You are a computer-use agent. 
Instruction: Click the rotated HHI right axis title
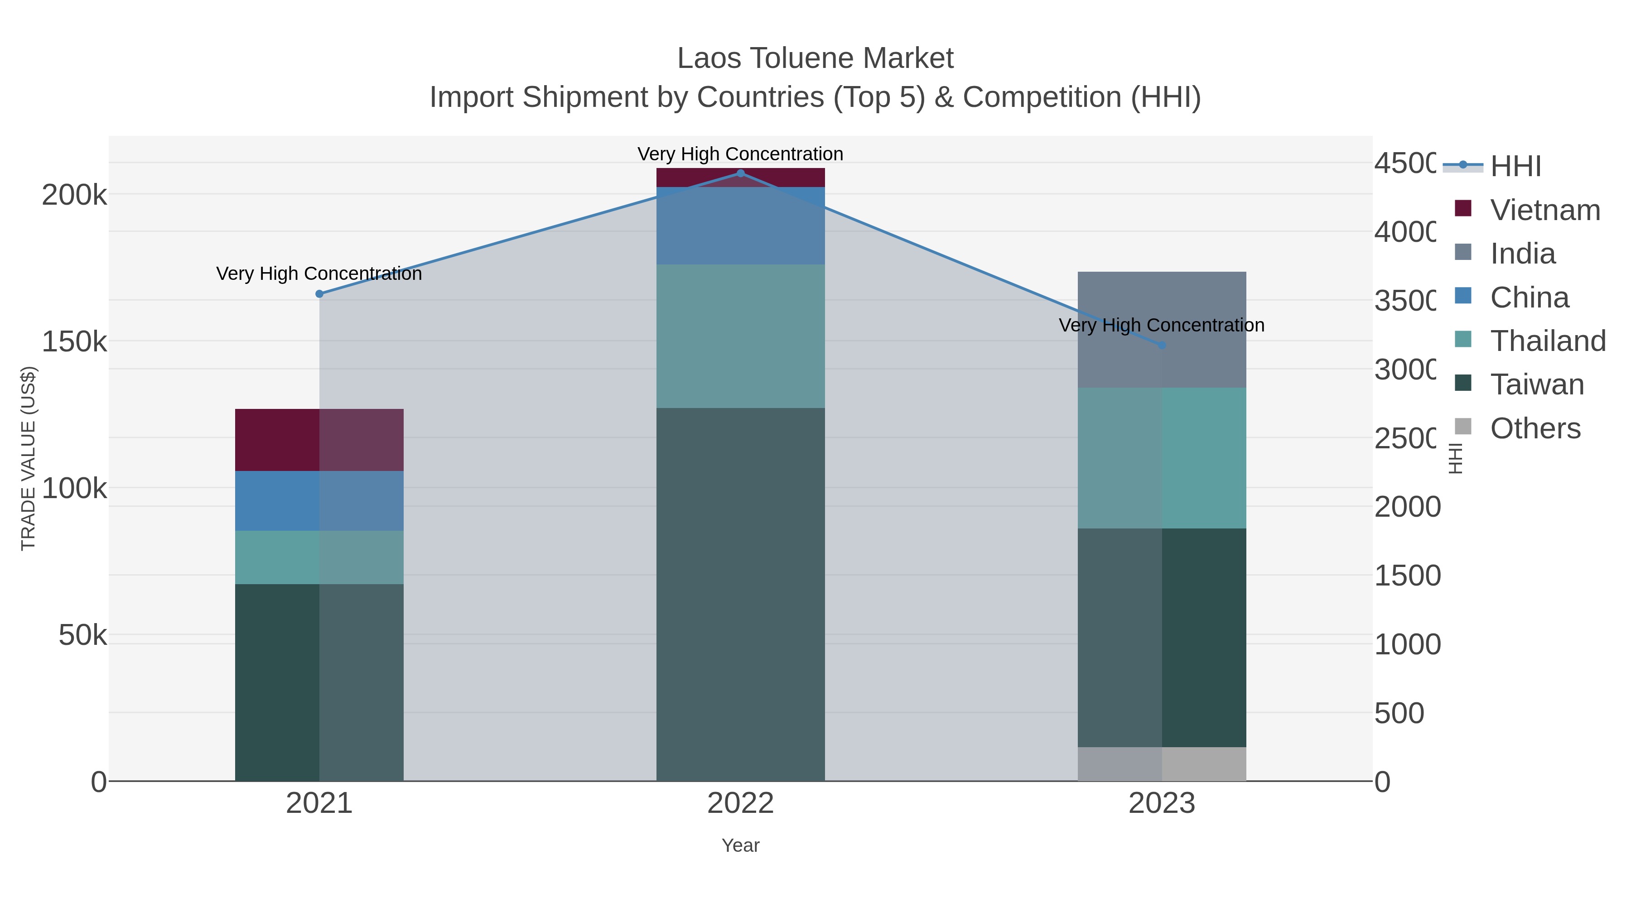(x=1456, y=458)
